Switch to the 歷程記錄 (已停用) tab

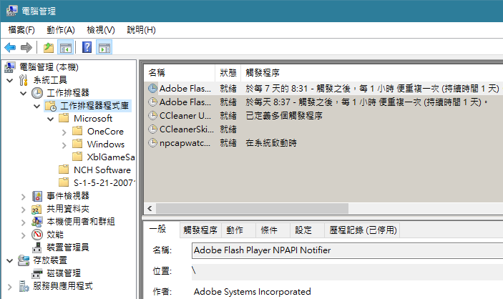click(363, 230)
